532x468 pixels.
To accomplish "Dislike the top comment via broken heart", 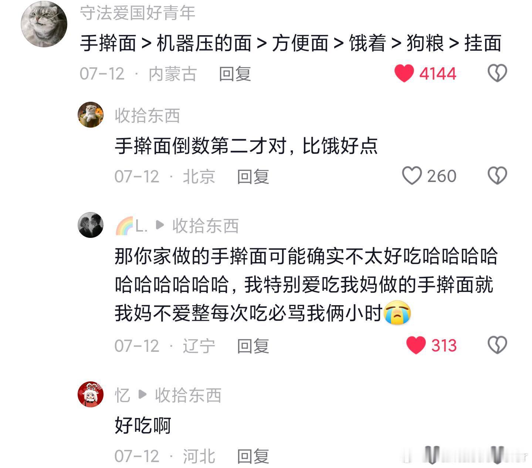I will click(497, 73).
